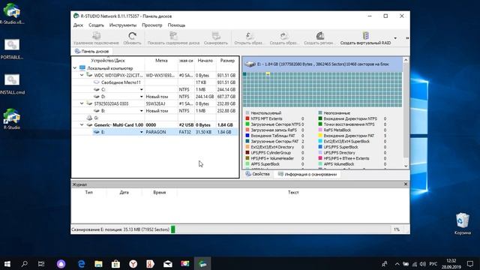The height and width of the screenshot is (270, 480).
Task: Click the Сканировать toolbar icon
Action: (216, 36)
